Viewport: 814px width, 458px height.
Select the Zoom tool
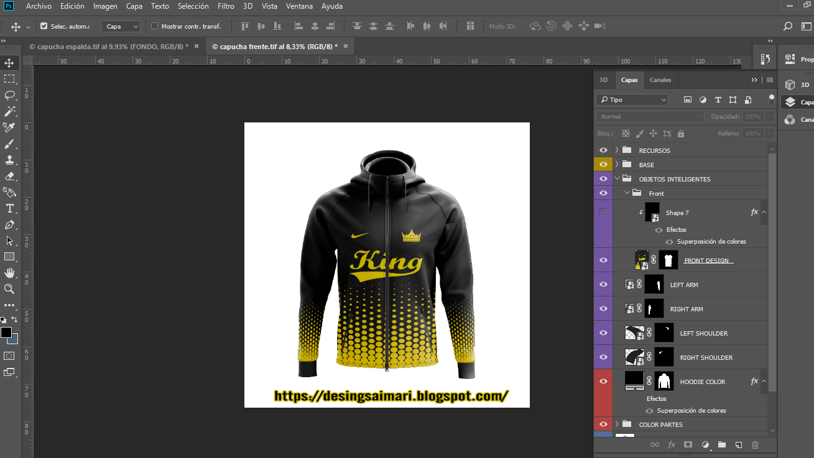point(9,289)
